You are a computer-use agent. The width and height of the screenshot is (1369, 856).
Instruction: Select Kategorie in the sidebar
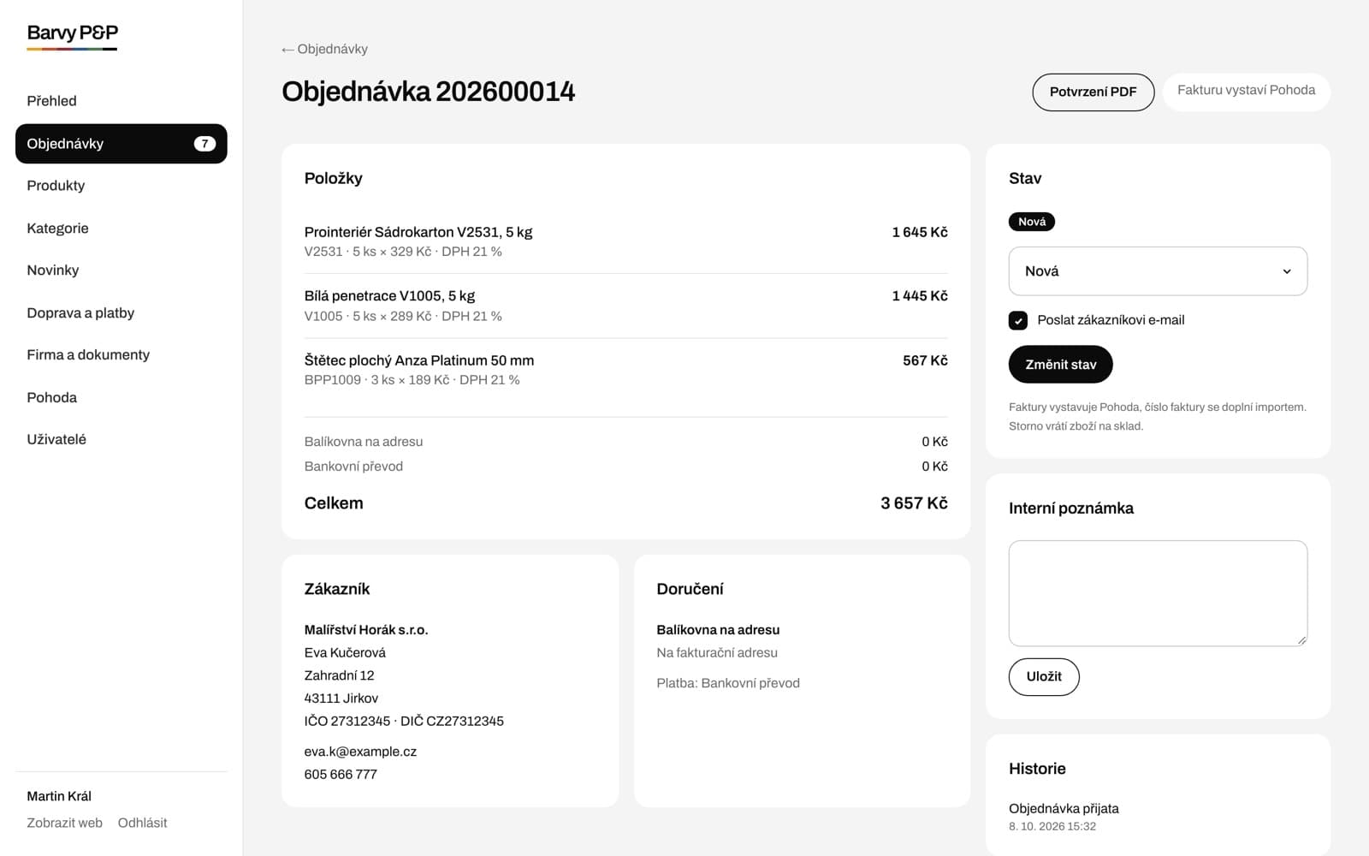[x=57, y=229]
